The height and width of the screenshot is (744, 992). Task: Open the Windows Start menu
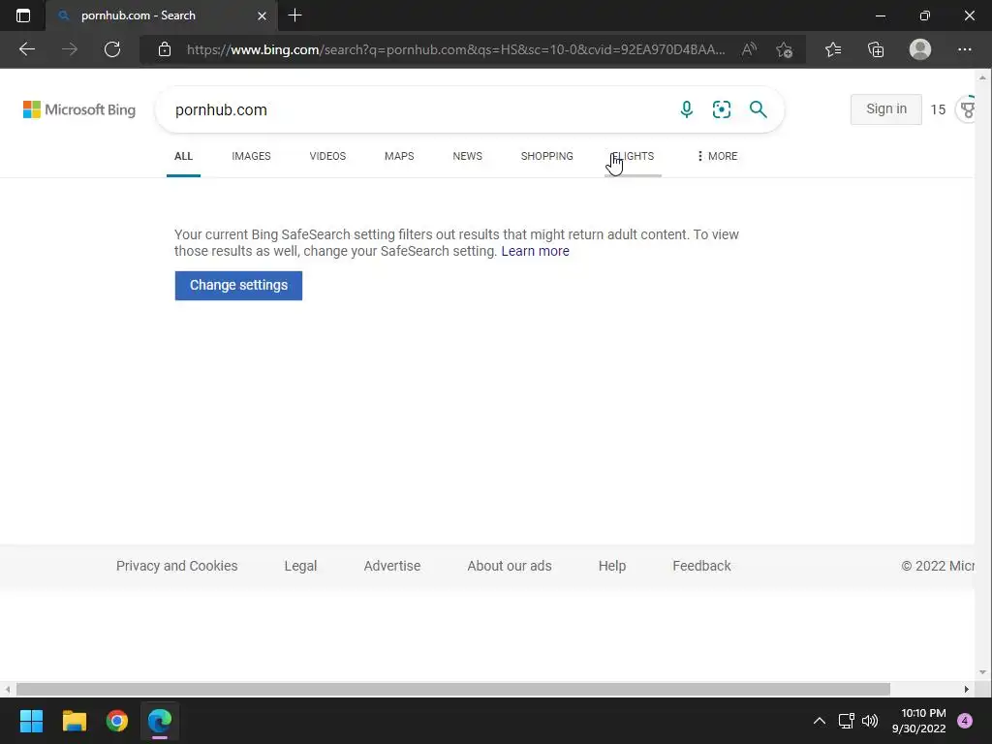(x=31, y=721)
